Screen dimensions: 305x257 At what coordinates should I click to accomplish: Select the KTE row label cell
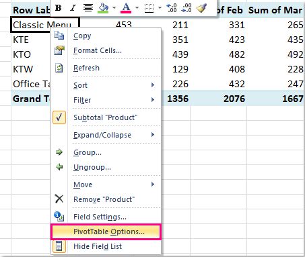(x=30, y=40)
